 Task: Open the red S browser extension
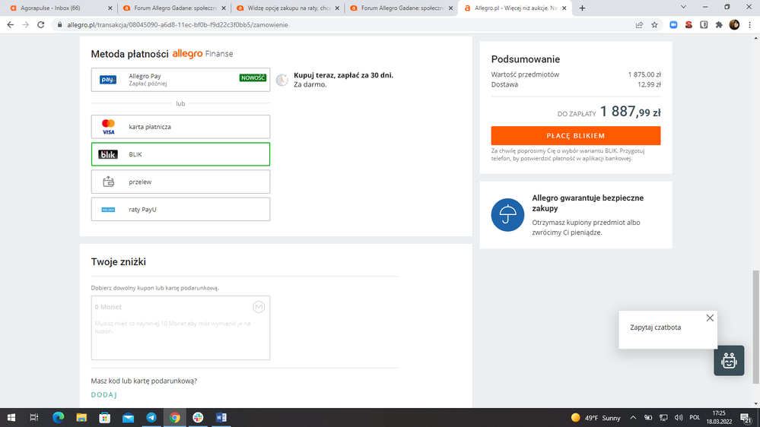tap(688, 24)
